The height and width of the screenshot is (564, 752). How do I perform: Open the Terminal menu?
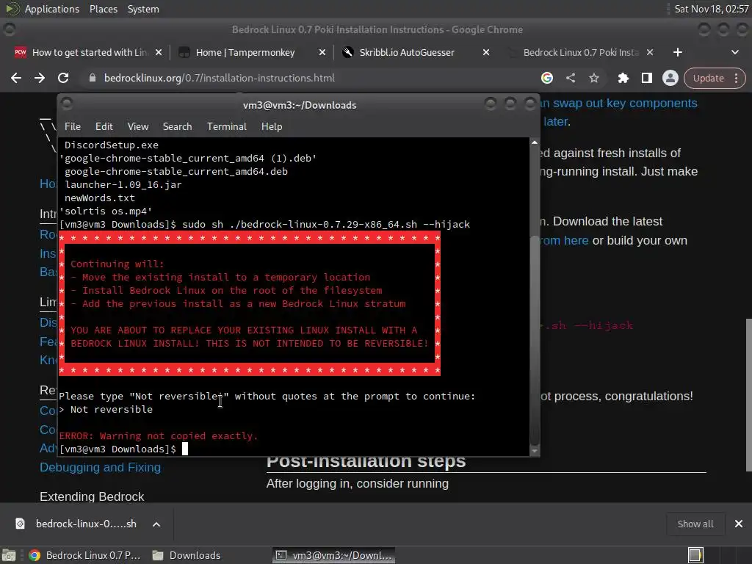pyautogui.click(x=226, y=126)
